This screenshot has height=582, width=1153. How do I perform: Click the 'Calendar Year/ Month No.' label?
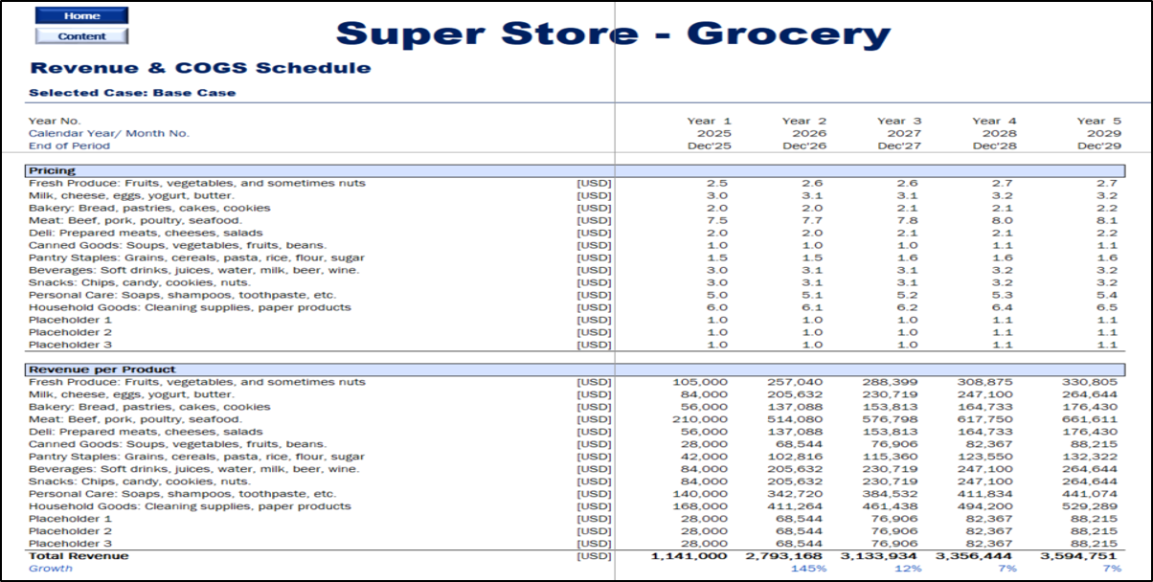pos(109,133)
